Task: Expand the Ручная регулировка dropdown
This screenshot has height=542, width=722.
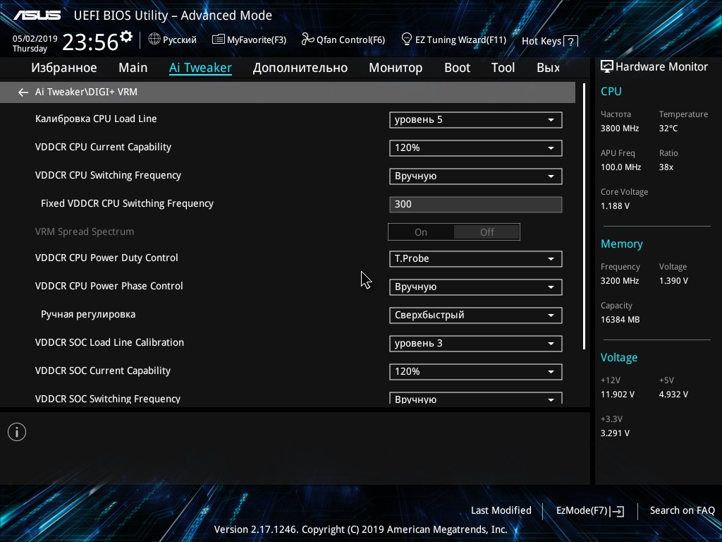Action: (476, 315)
